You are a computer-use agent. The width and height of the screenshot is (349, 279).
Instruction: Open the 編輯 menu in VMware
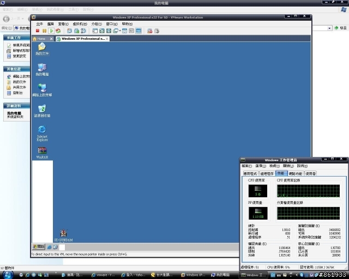click(51, 24)
